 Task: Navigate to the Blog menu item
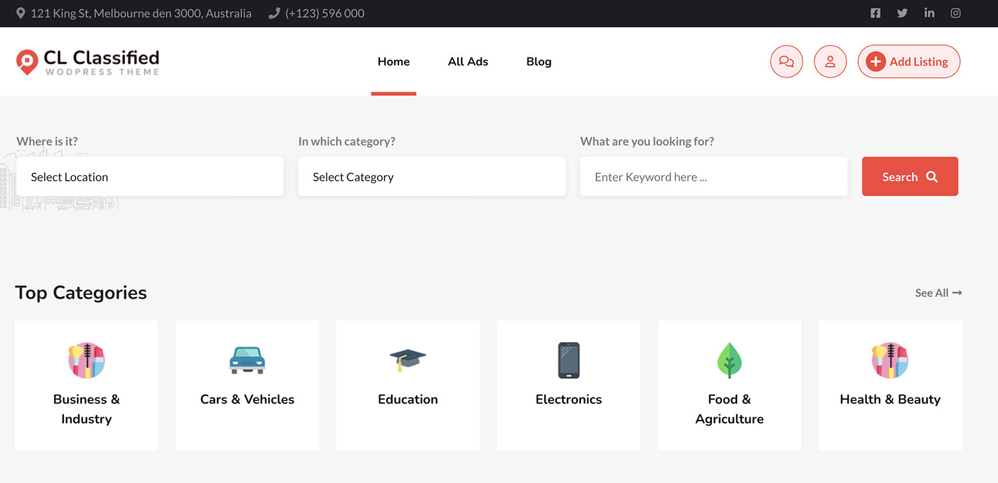[539, 62]
